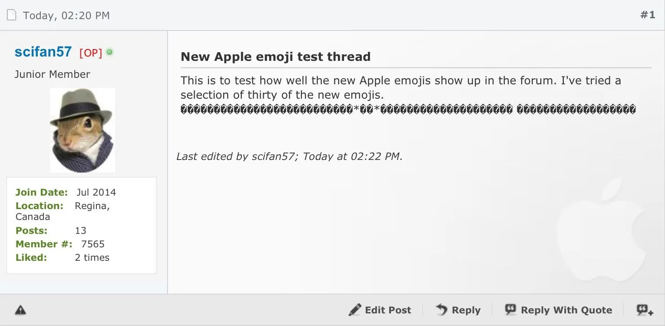Click the Edit Post text label
Viewport: 665px width, 326px height.
tap(388, 310)
